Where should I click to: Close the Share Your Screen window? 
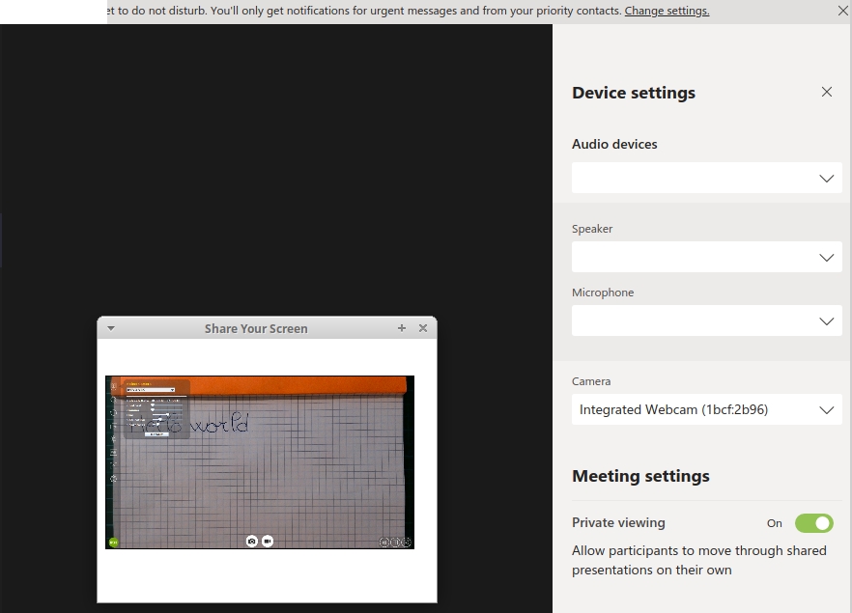click(423, 328)
